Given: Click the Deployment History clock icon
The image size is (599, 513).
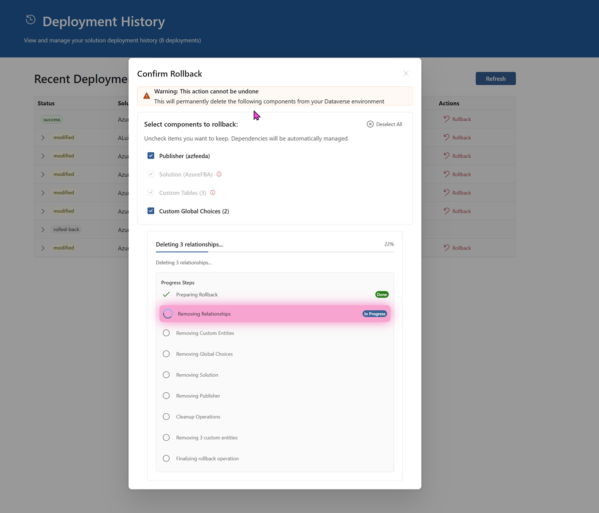Looking at the screenshot, I should [31, 20].
